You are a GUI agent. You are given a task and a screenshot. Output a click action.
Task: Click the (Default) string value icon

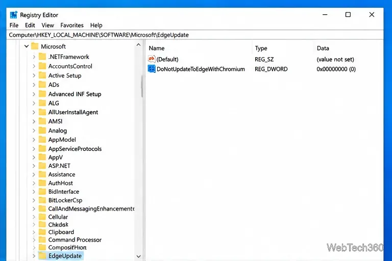click(x=152, y=59)
